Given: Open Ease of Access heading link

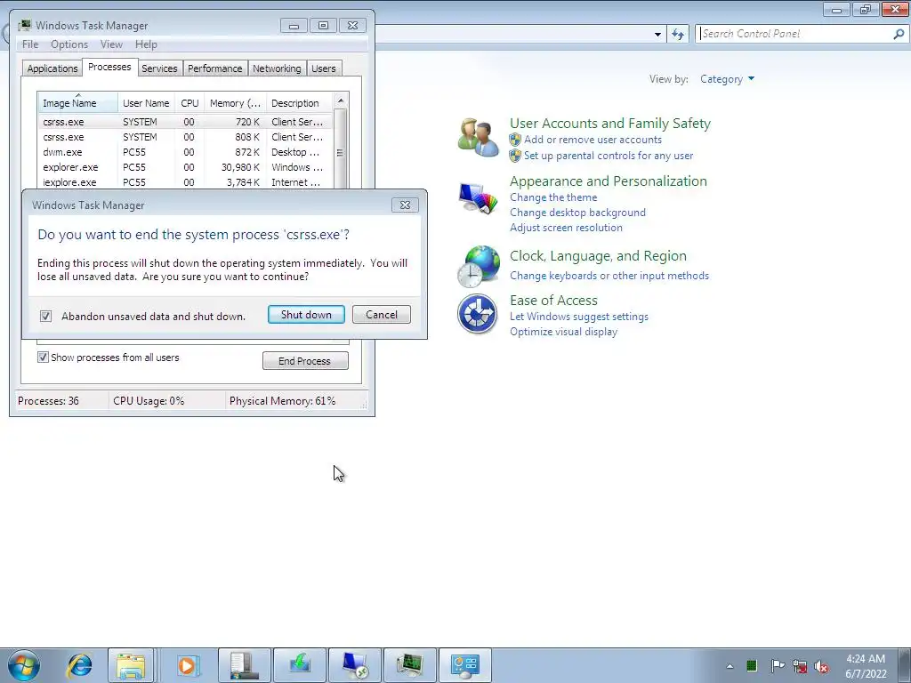Looking at the screenshot, I should [553, 301].
